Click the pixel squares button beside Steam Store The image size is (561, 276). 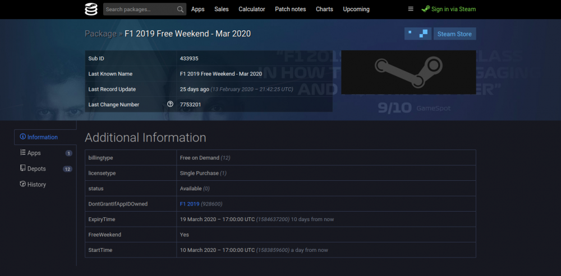point(418,34)
